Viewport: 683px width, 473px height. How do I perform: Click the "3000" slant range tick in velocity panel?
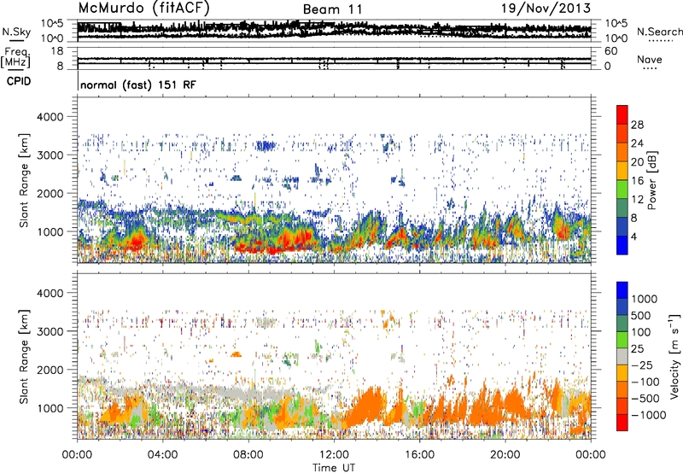[50, 331]
